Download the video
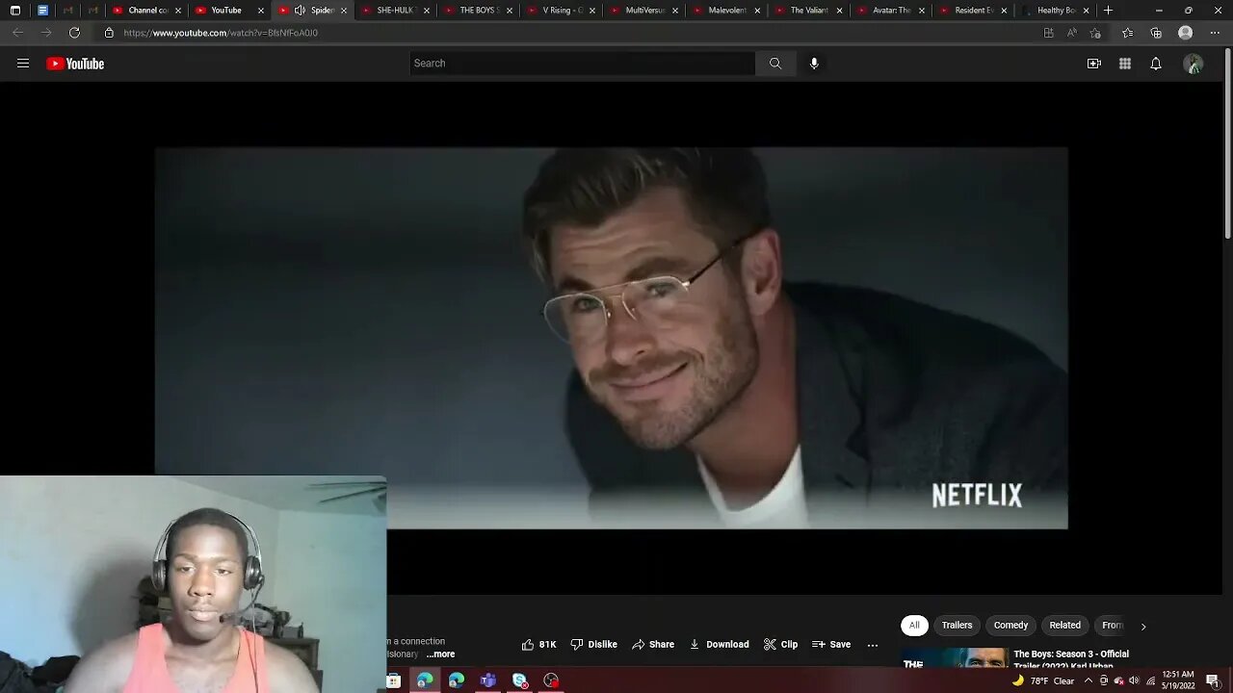 [719, 644]
